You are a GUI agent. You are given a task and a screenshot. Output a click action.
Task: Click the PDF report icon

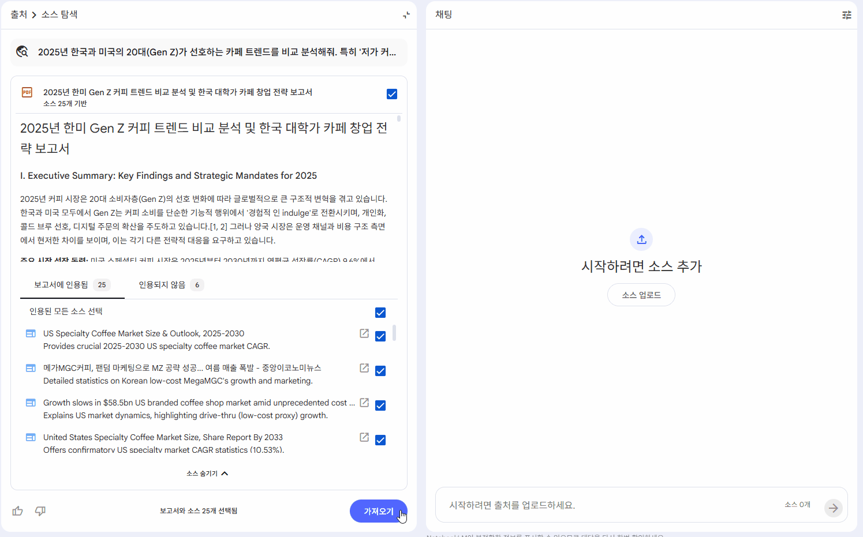[x=27, y=92]
